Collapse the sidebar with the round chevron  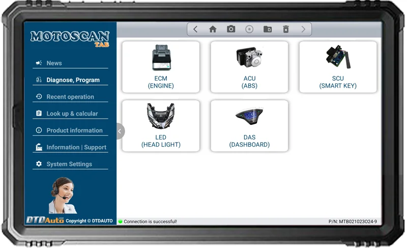(120, 131)
